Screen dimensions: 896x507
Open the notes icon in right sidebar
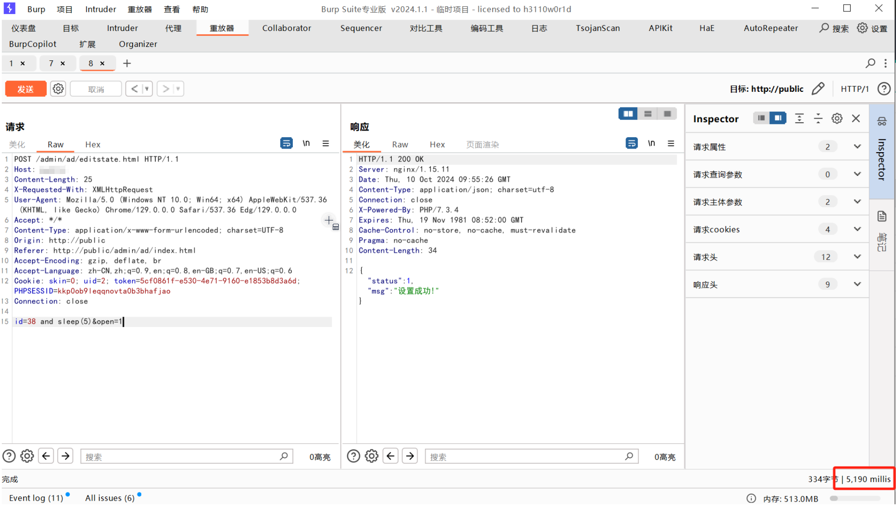[882, 216]
